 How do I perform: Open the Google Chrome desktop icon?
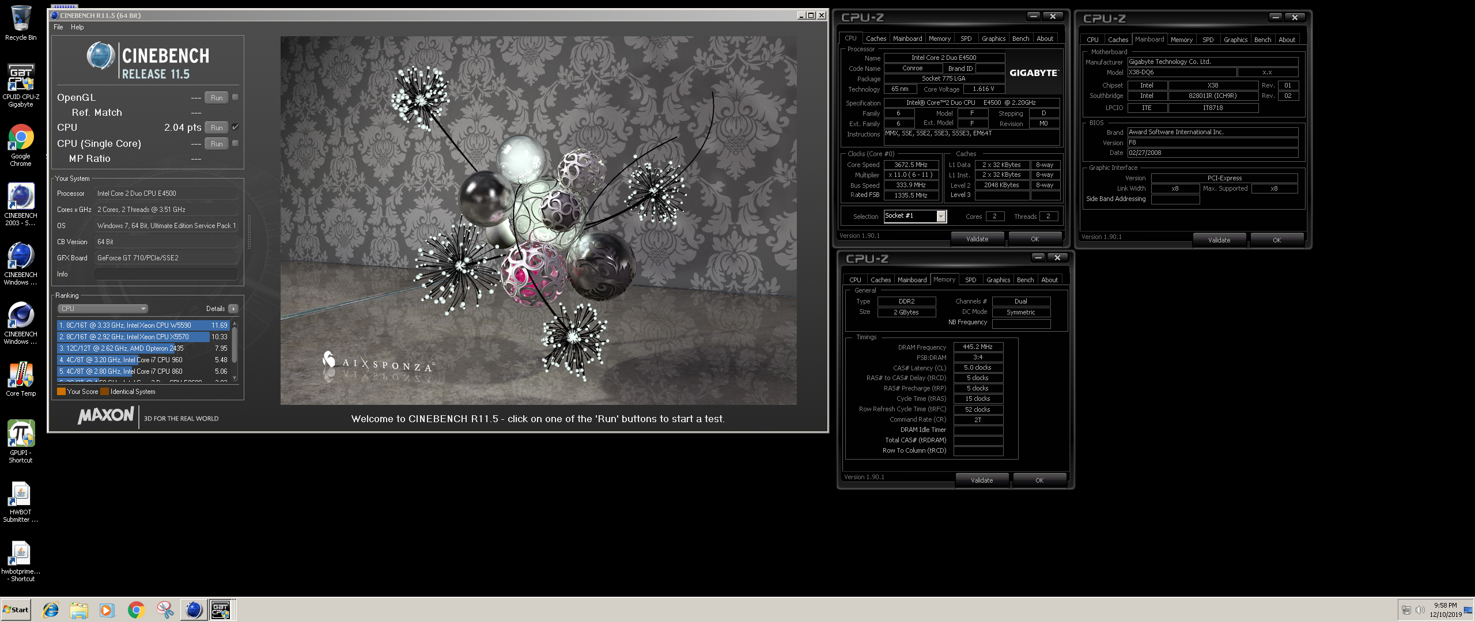(21, 145)
